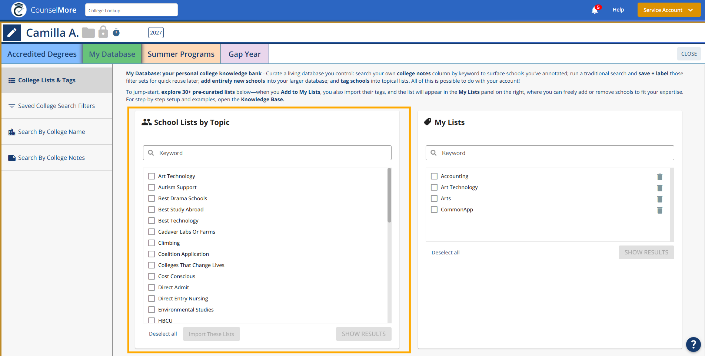The height and width of the screenshot is (356, 705).
Task: Click the pencil edit icon beside Camilla A.
Action: [12, 33]
